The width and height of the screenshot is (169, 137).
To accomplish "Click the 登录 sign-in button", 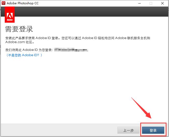I will [153, 130].
